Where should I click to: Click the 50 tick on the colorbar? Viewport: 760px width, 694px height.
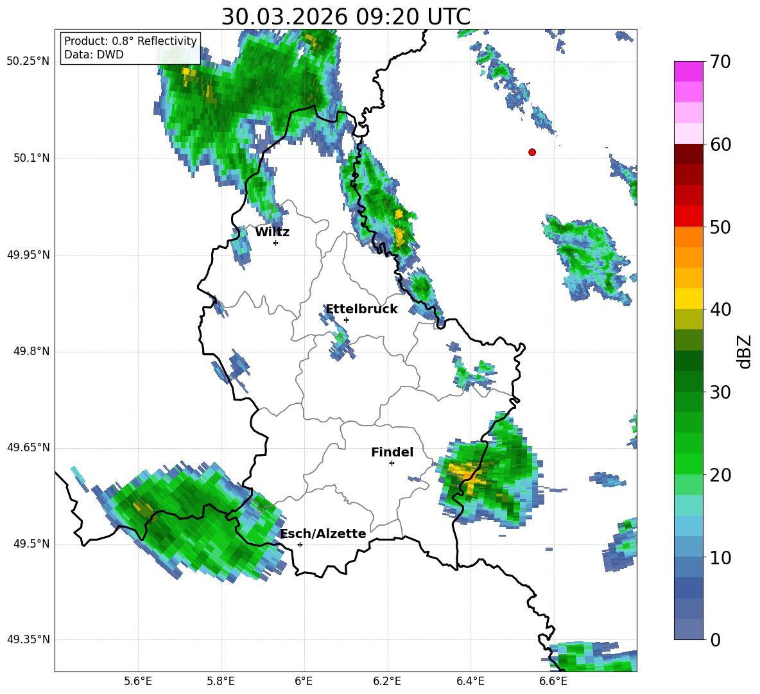pyautogui.click(x=720, y=227)
